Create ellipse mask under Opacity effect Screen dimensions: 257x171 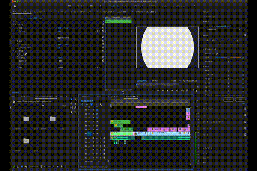pyautogui.click(x=18, y=54)
